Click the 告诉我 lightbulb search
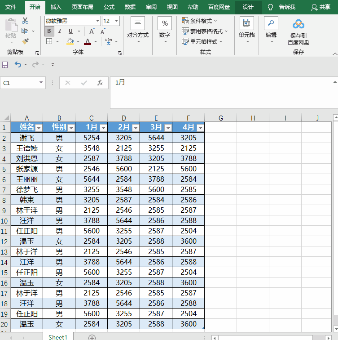Screen dimensions: 338x340 pos(281,7)
